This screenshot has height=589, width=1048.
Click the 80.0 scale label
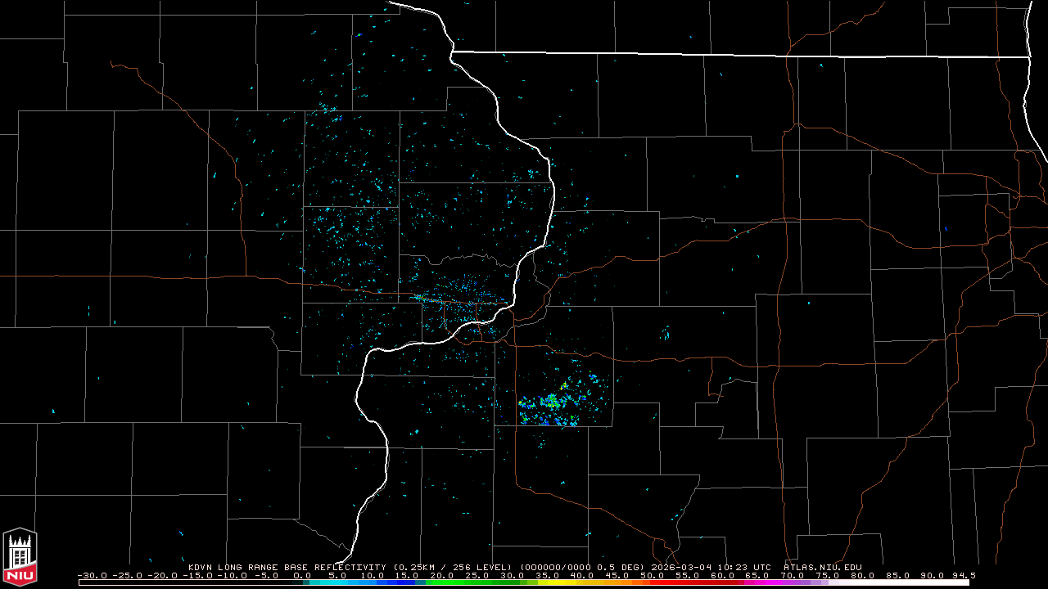click(862, 576)
